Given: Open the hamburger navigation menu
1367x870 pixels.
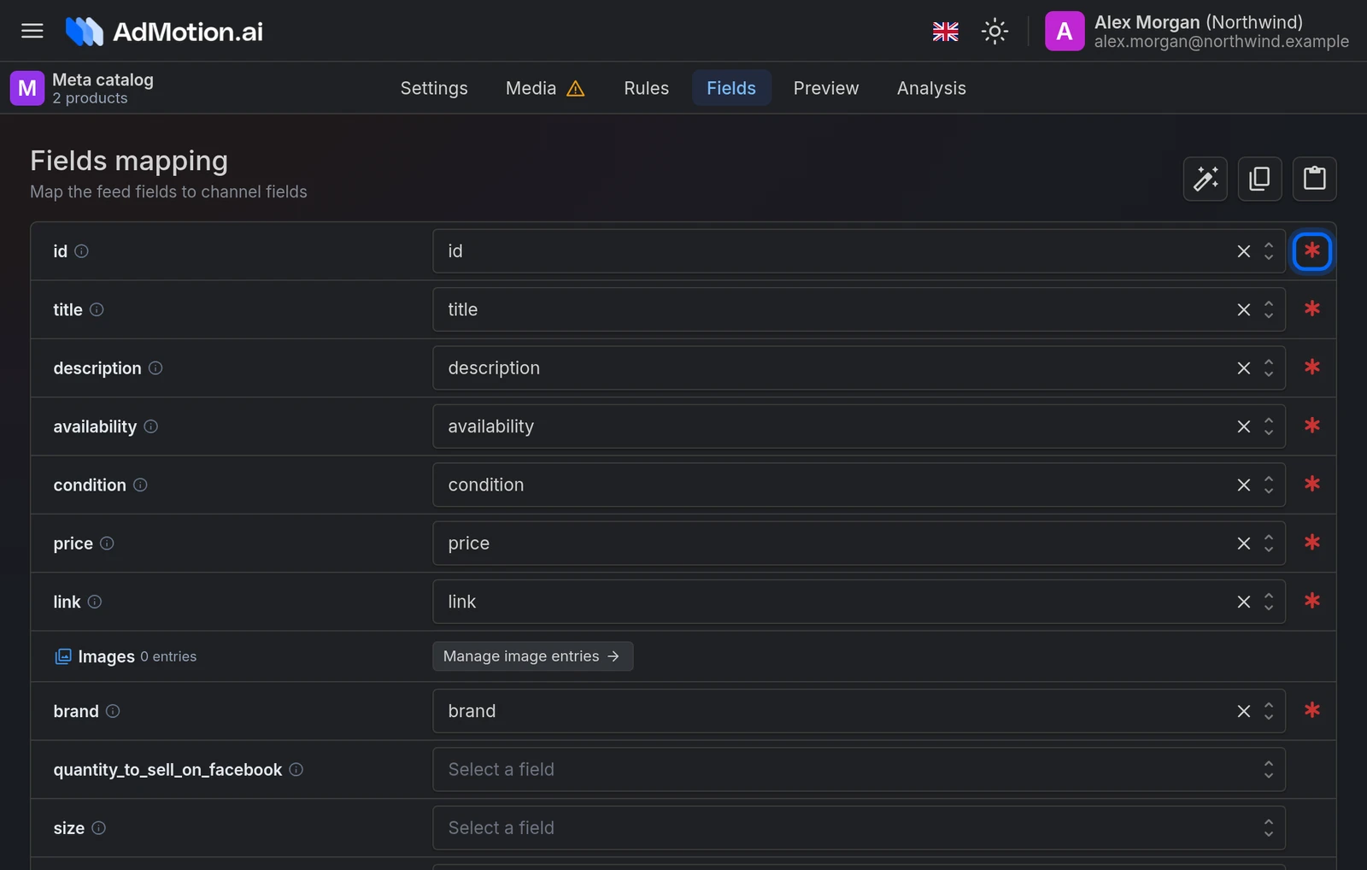Looking at the screenshot, I should pos(32,31).
